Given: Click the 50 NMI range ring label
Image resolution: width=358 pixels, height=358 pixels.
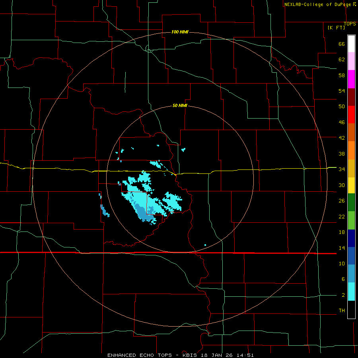Looking at the screenshot, I should [180, 105].
